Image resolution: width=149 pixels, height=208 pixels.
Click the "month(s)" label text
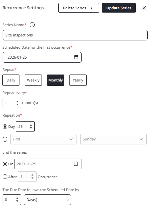pyautogui.click(x=30, y=103)
